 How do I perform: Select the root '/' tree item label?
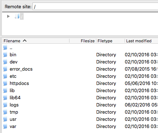coord(22,16)
